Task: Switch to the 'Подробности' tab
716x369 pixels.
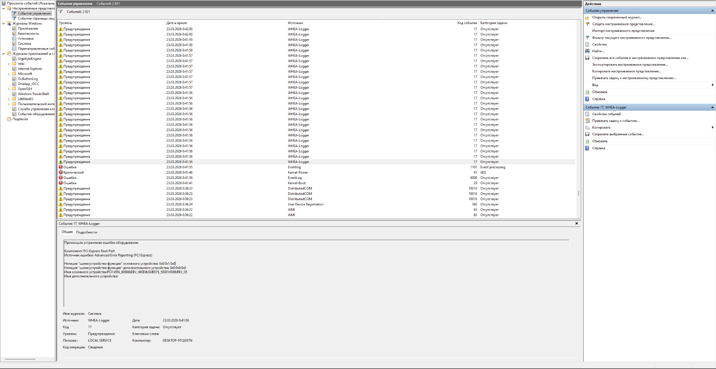Action: [87, 232]
